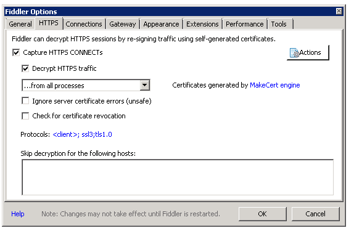Open the Extensions tab
Viewport: 354px width, 236px height.
tap(202, 24)
